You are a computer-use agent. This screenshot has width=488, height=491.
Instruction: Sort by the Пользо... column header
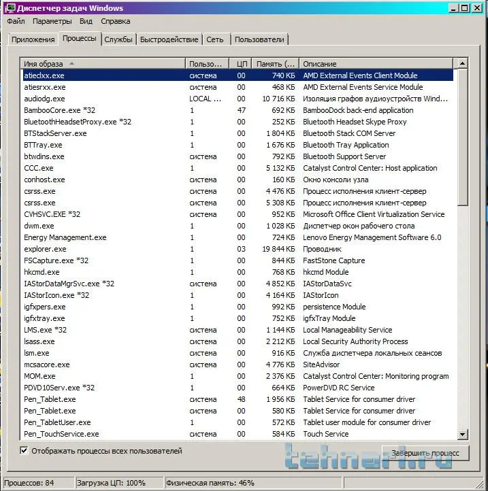coord(207,64)
